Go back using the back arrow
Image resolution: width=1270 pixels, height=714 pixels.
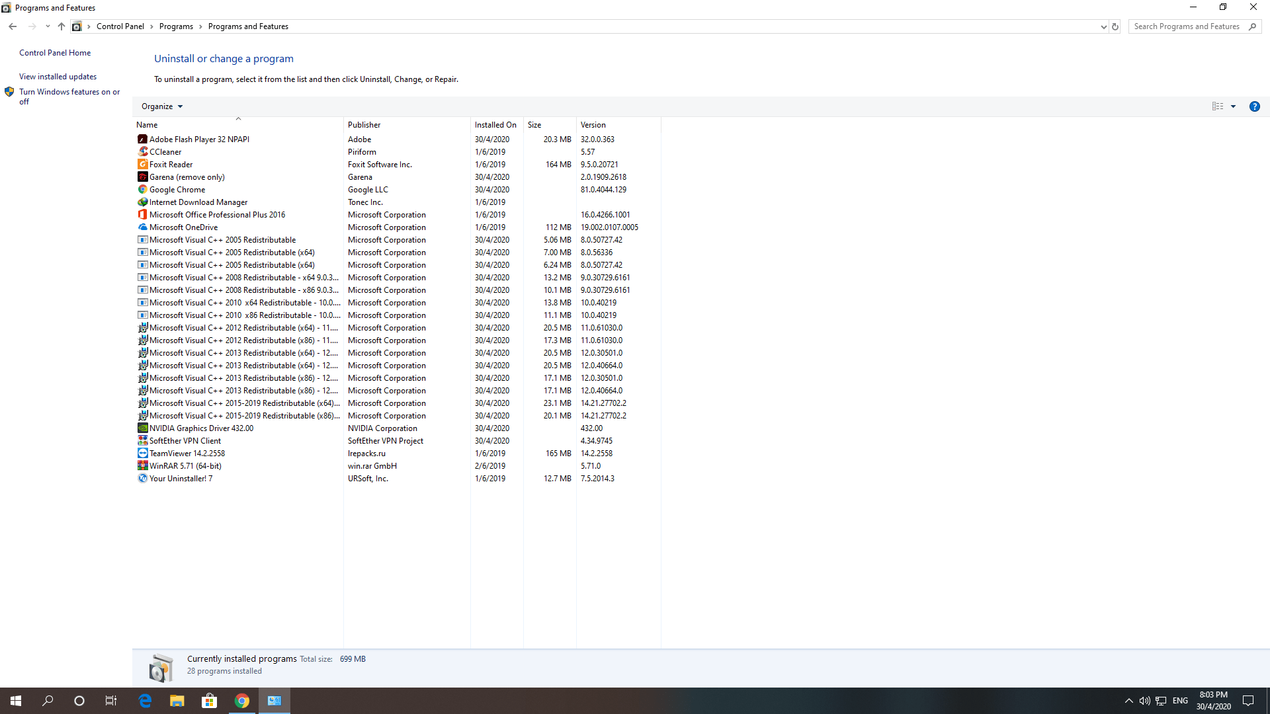click(x=13, y=26)
